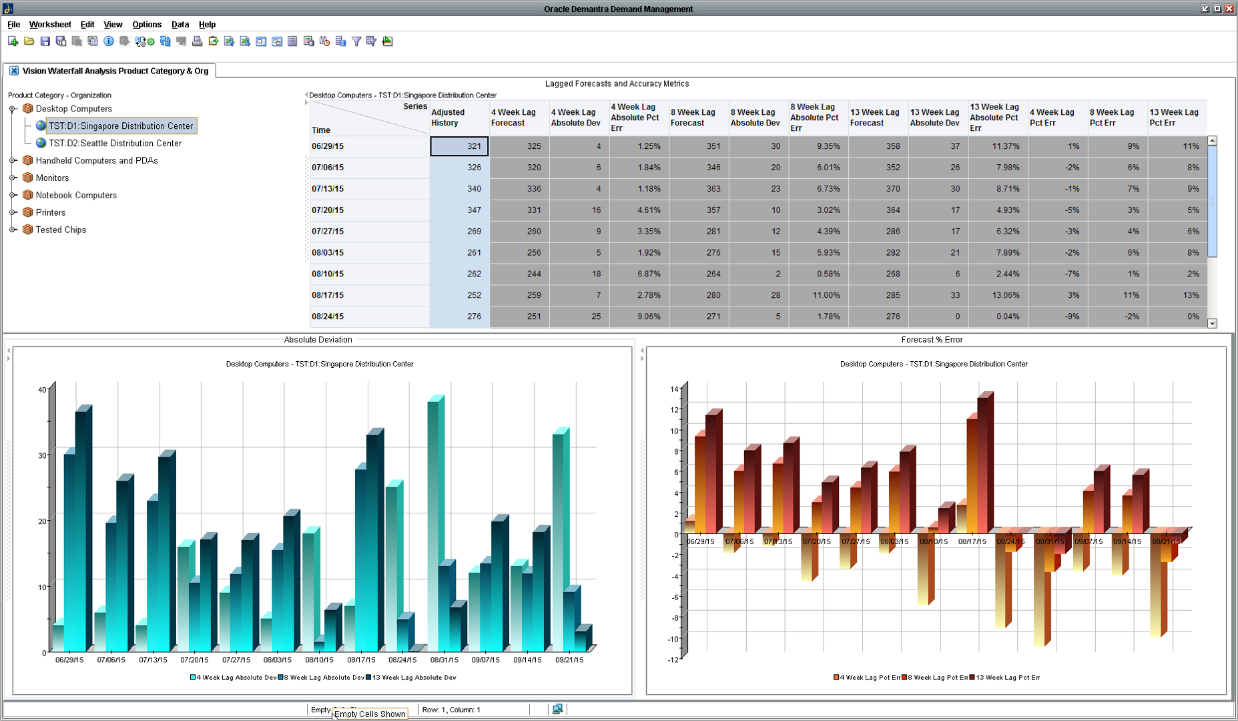Save the current worksheet
Viewport: 1238px width, 721px height.
45,41
